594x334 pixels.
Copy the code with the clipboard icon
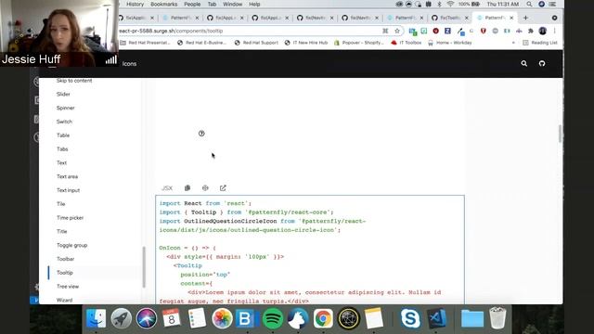[187, 187]
